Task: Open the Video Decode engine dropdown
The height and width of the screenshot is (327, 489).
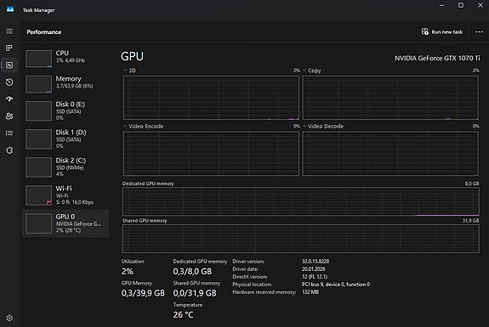Action: point(304,126)
